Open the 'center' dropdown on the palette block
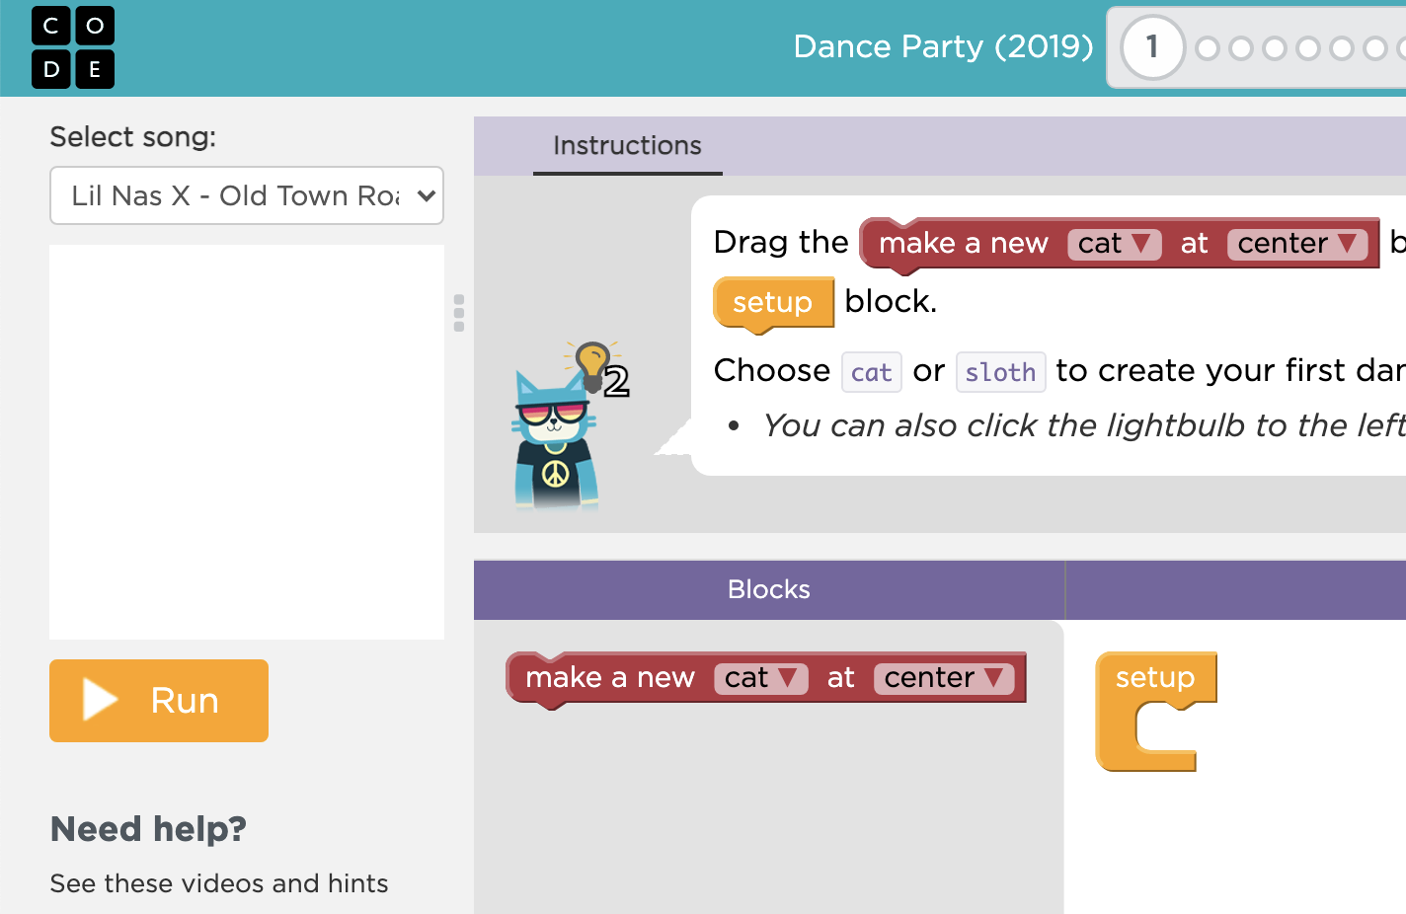 (x=943, y=678)
